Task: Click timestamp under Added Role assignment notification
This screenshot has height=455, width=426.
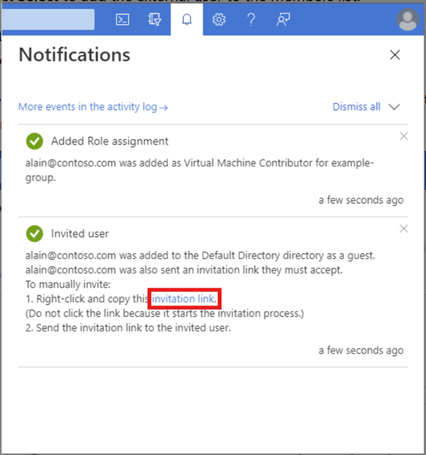Action: point(361,200)
